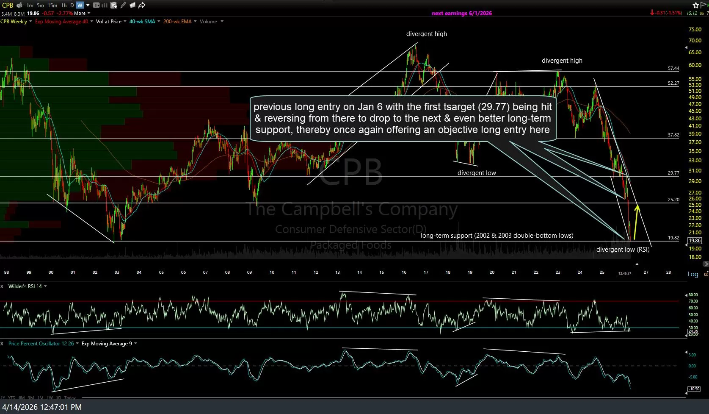Switch to the 1h timeframe
This screenshot has width=709, height=414.
point(64,6)
